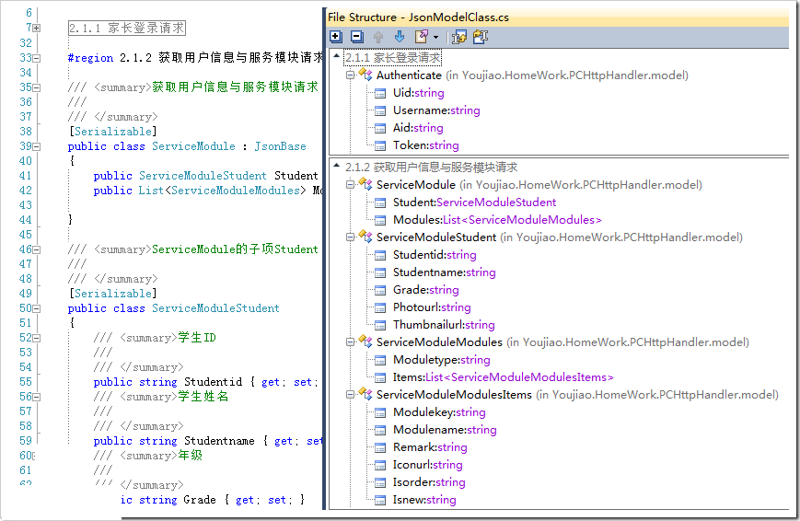Select the Iconurl:string row
Screen dimensions: 800x521
click(x=427, y=464)
